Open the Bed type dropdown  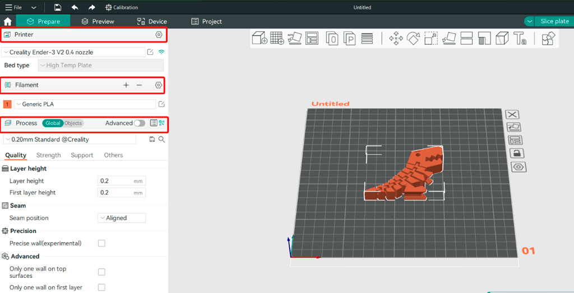(x=101, y=66)
